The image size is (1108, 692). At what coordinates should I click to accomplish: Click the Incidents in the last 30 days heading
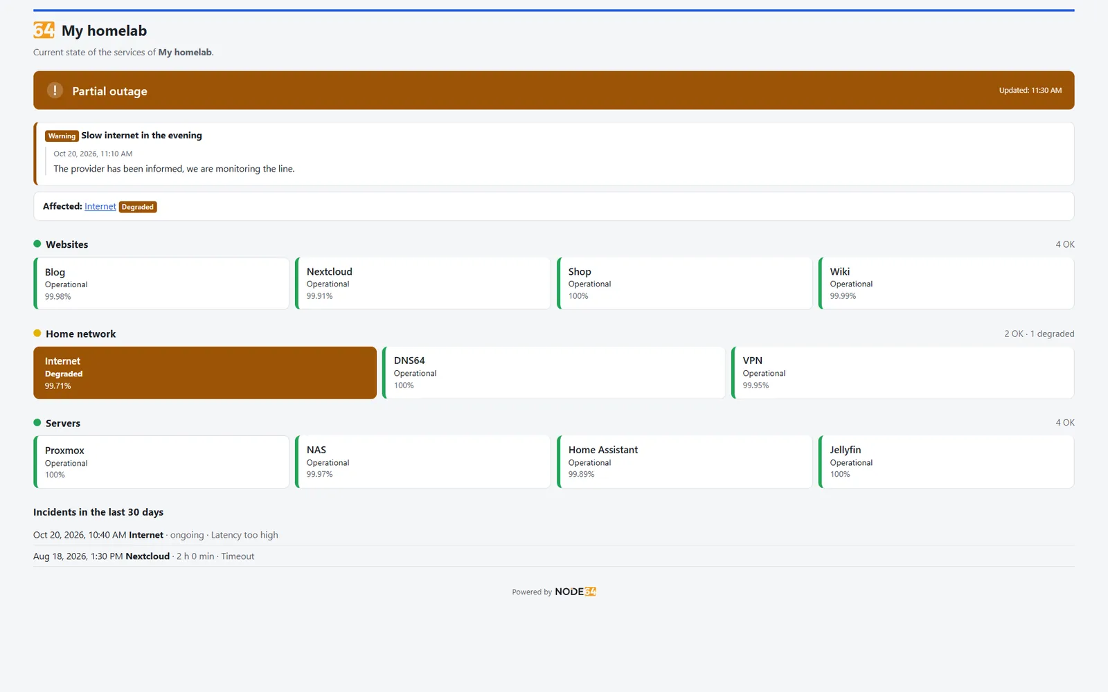[98, 512]
